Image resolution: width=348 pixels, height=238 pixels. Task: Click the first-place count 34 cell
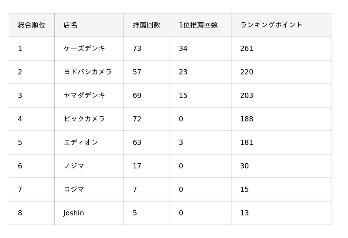click(x=201, y=48)
